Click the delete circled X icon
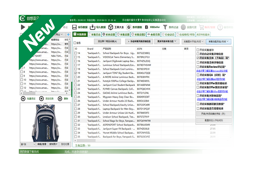256x170 pixels. tap(60, 99)
